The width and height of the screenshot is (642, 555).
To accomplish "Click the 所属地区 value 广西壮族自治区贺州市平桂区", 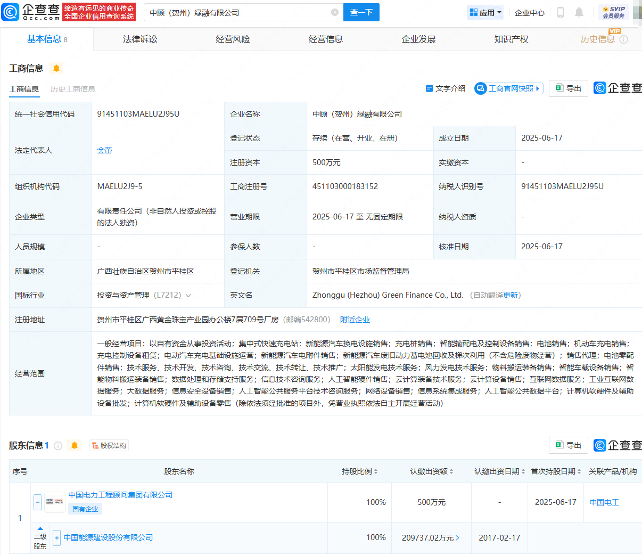I will 145,271.
